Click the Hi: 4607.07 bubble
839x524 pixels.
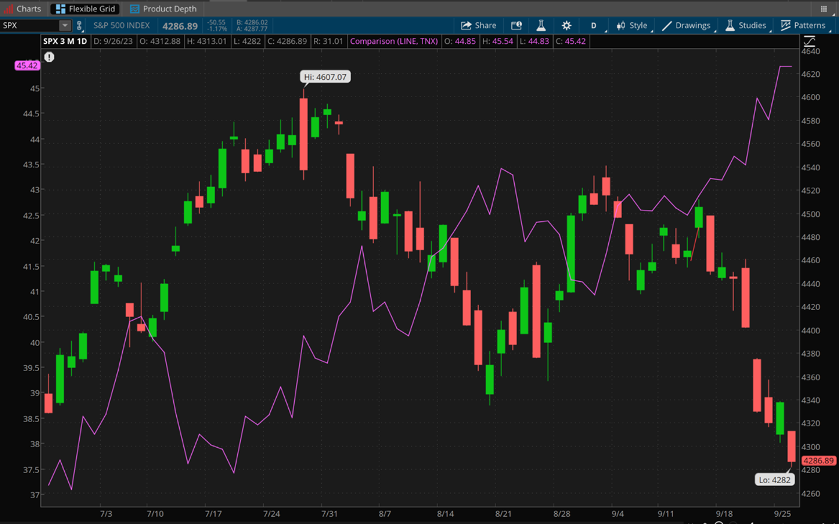[325, 77]
